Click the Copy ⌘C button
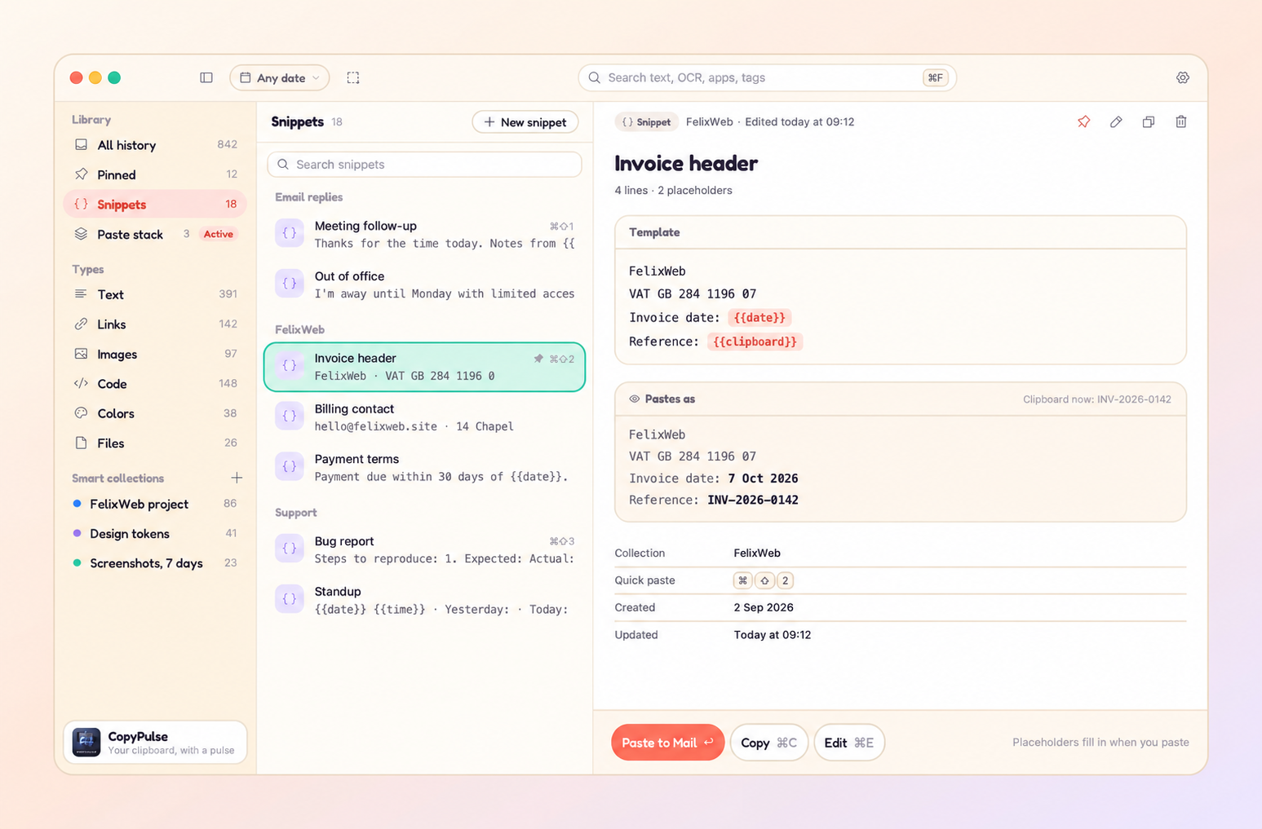1262x829 pixels. (768, 743)
